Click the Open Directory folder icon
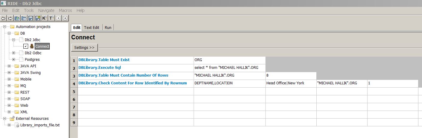The width and height of the screenshot is (422, 138). tap(24, 18)
